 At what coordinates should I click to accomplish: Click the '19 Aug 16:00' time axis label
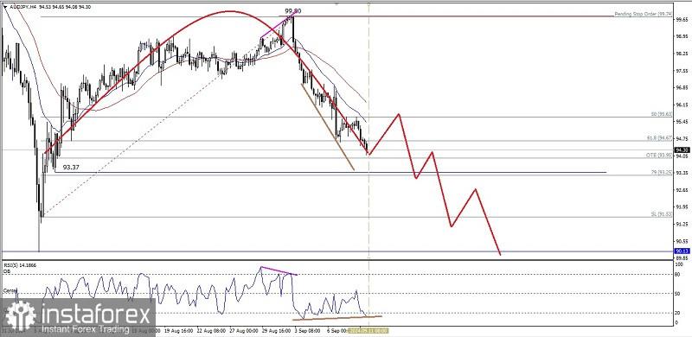[179, 330]
